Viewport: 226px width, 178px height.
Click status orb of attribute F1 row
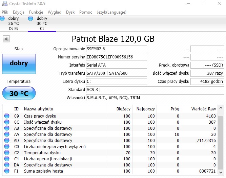[x=7, y=171]
